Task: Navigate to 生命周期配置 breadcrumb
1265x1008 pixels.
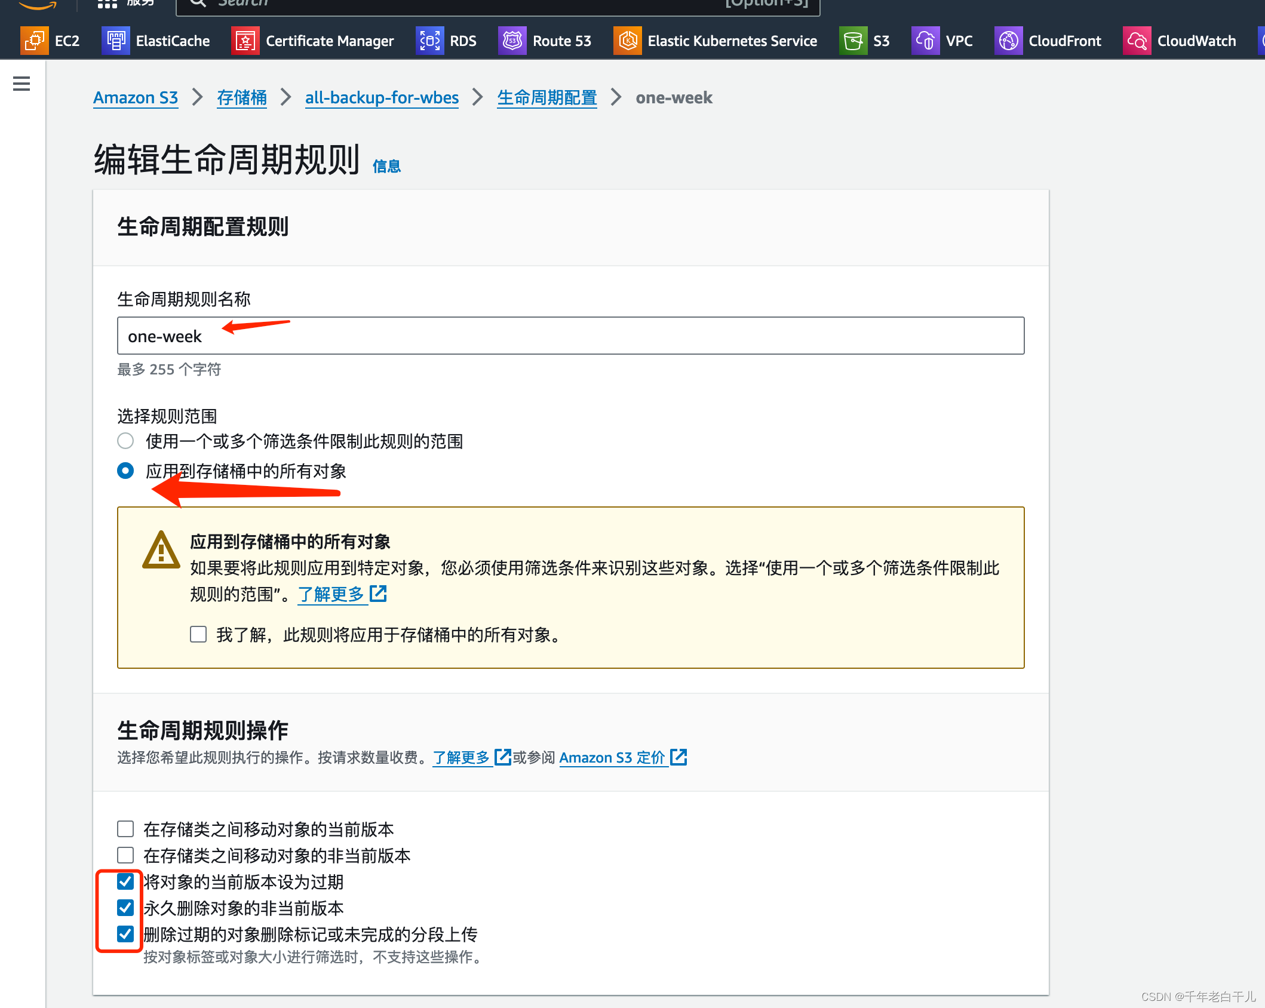Action: (546, 97)
